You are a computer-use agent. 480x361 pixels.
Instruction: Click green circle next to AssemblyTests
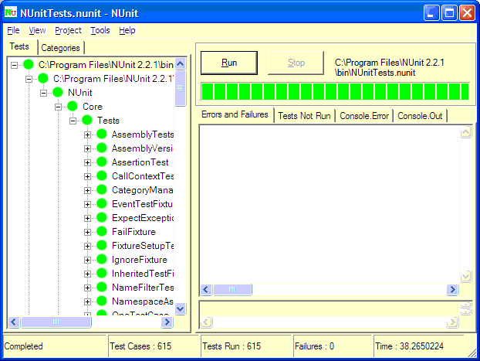pos(102,134)
